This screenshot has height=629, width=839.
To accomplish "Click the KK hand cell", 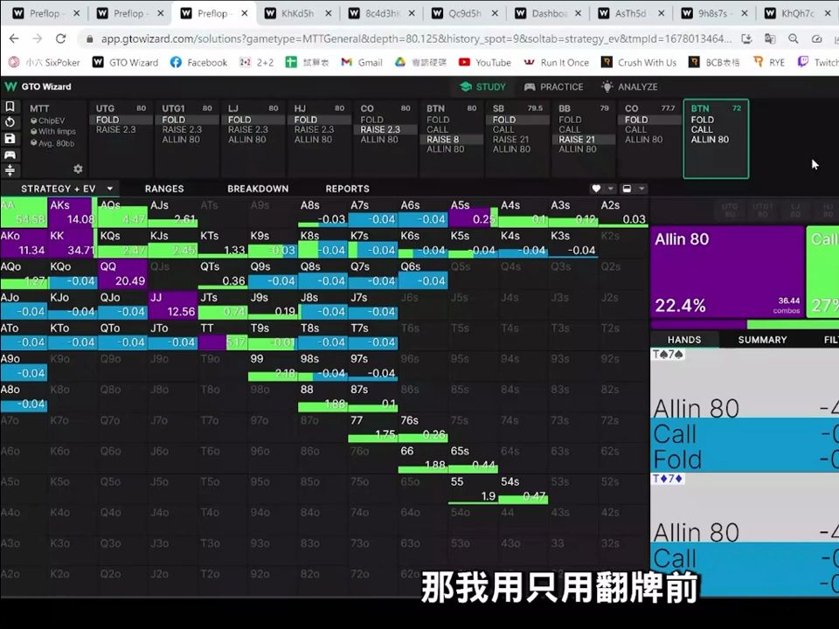I will tap(71, 244).
